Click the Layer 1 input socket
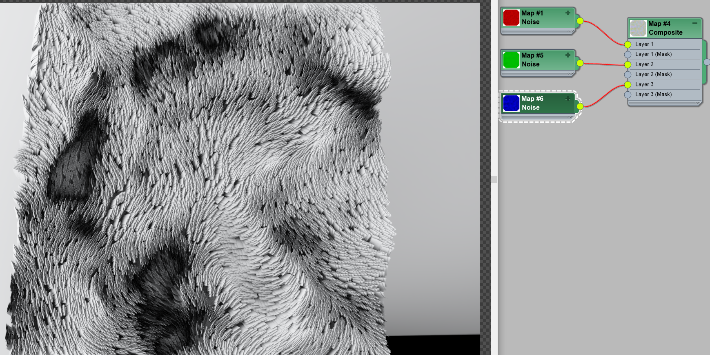 [628, 44]
